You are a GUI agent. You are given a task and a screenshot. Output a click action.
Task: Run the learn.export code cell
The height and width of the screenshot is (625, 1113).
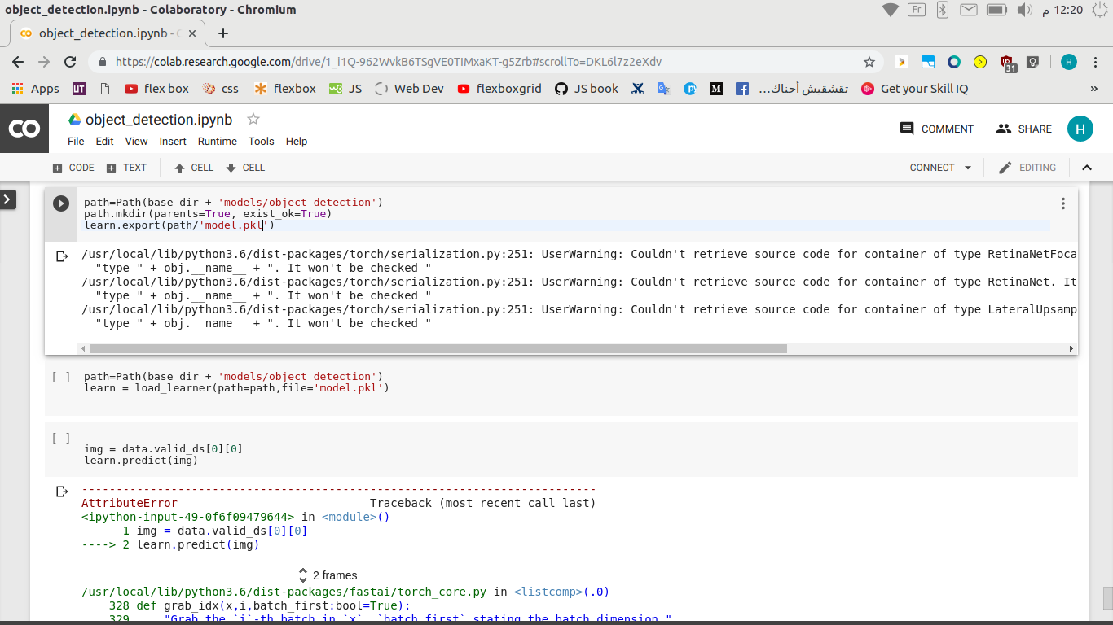pyautogui.click(x=61, y=203)
